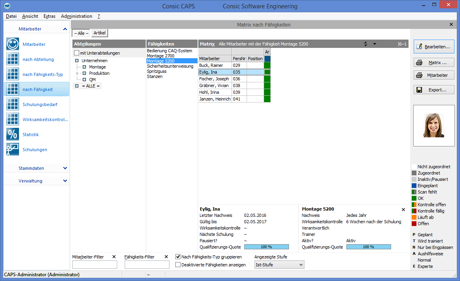Click the refresh arrows icon in Matrix header
The width and height of the screenshot is (460, 281).
pos(366,44)
